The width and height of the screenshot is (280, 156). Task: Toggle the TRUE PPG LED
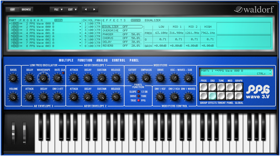139,100
